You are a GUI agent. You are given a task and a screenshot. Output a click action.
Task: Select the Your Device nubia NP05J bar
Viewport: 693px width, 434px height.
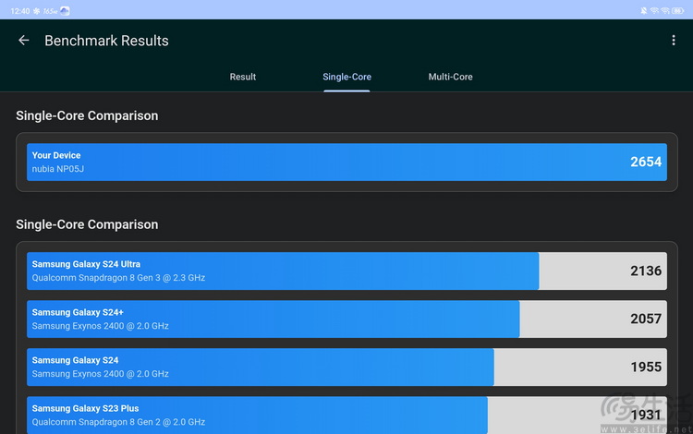pyautogui.click(x=346, y=162)
